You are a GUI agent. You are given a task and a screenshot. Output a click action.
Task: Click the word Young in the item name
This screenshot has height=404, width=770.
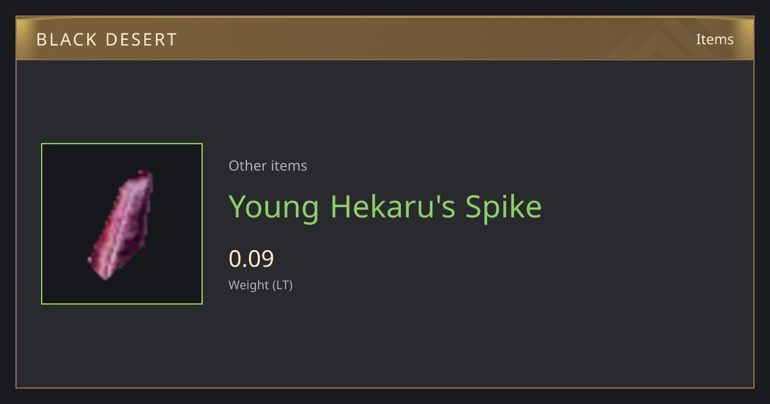click(274, 208)
